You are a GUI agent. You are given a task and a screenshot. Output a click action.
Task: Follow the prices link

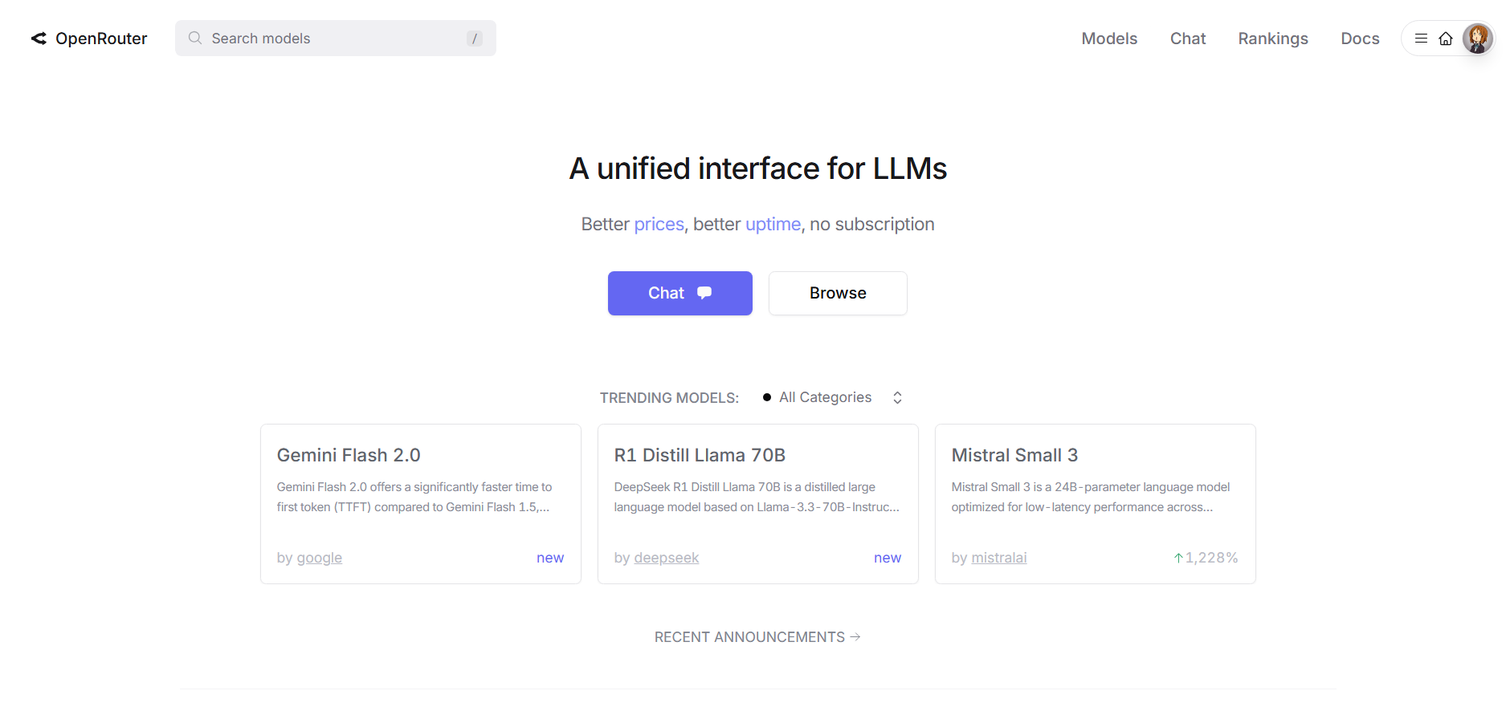(659, 224)
